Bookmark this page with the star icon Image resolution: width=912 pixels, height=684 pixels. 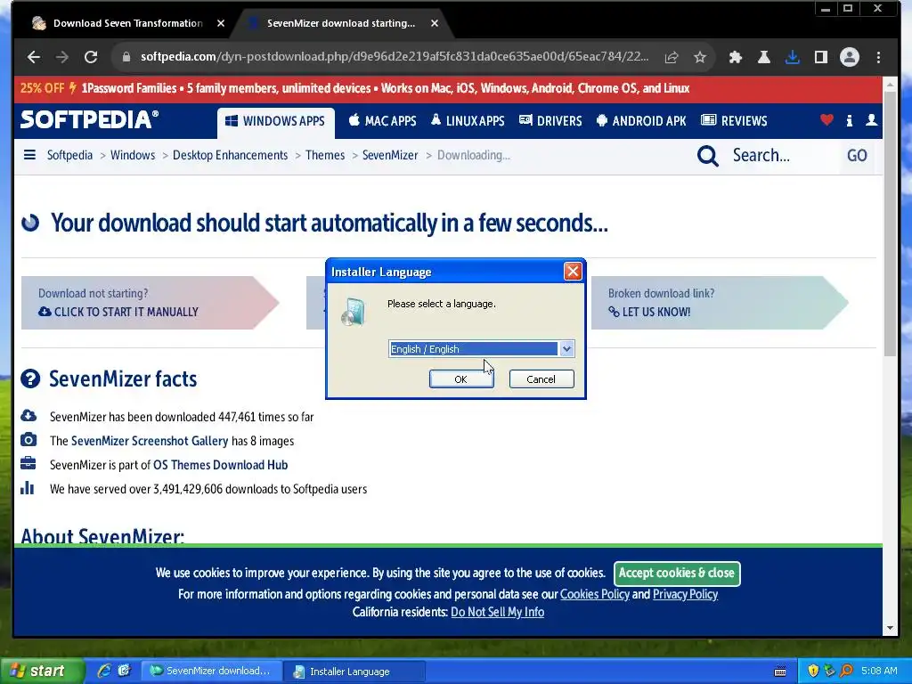click(700, 57)
